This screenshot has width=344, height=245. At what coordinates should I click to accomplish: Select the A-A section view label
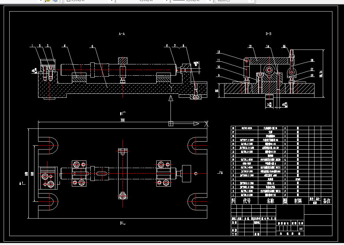(122, 34)
